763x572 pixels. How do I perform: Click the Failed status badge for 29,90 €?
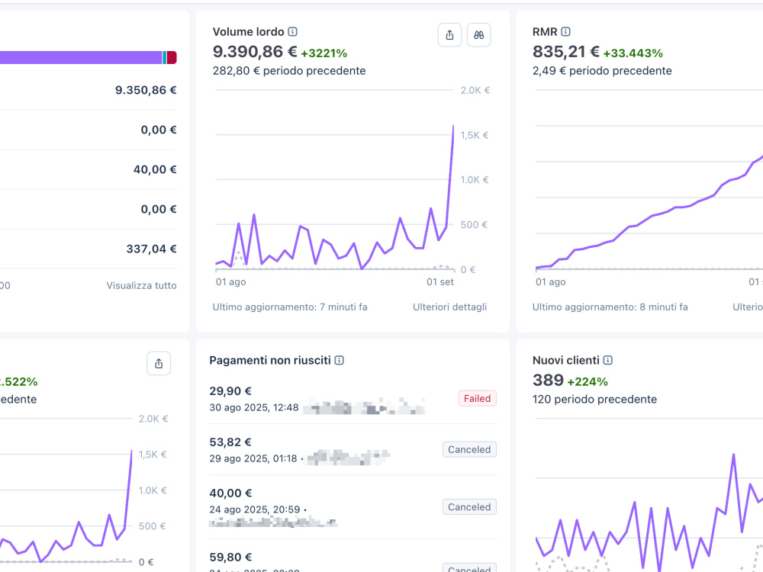pos(477,398)
